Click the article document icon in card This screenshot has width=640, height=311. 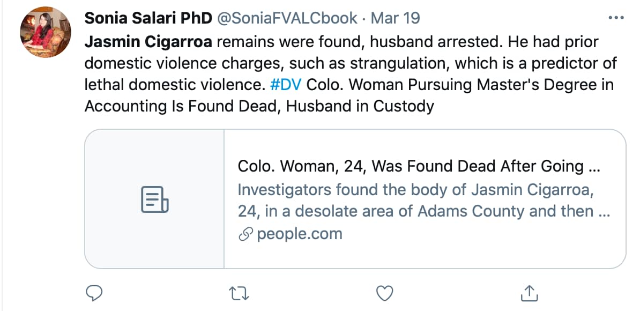pos(154,199)
